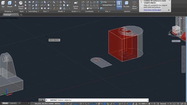Click the flat slotted plate with red hole
187x105 pixels.
(x=101, y=62)
